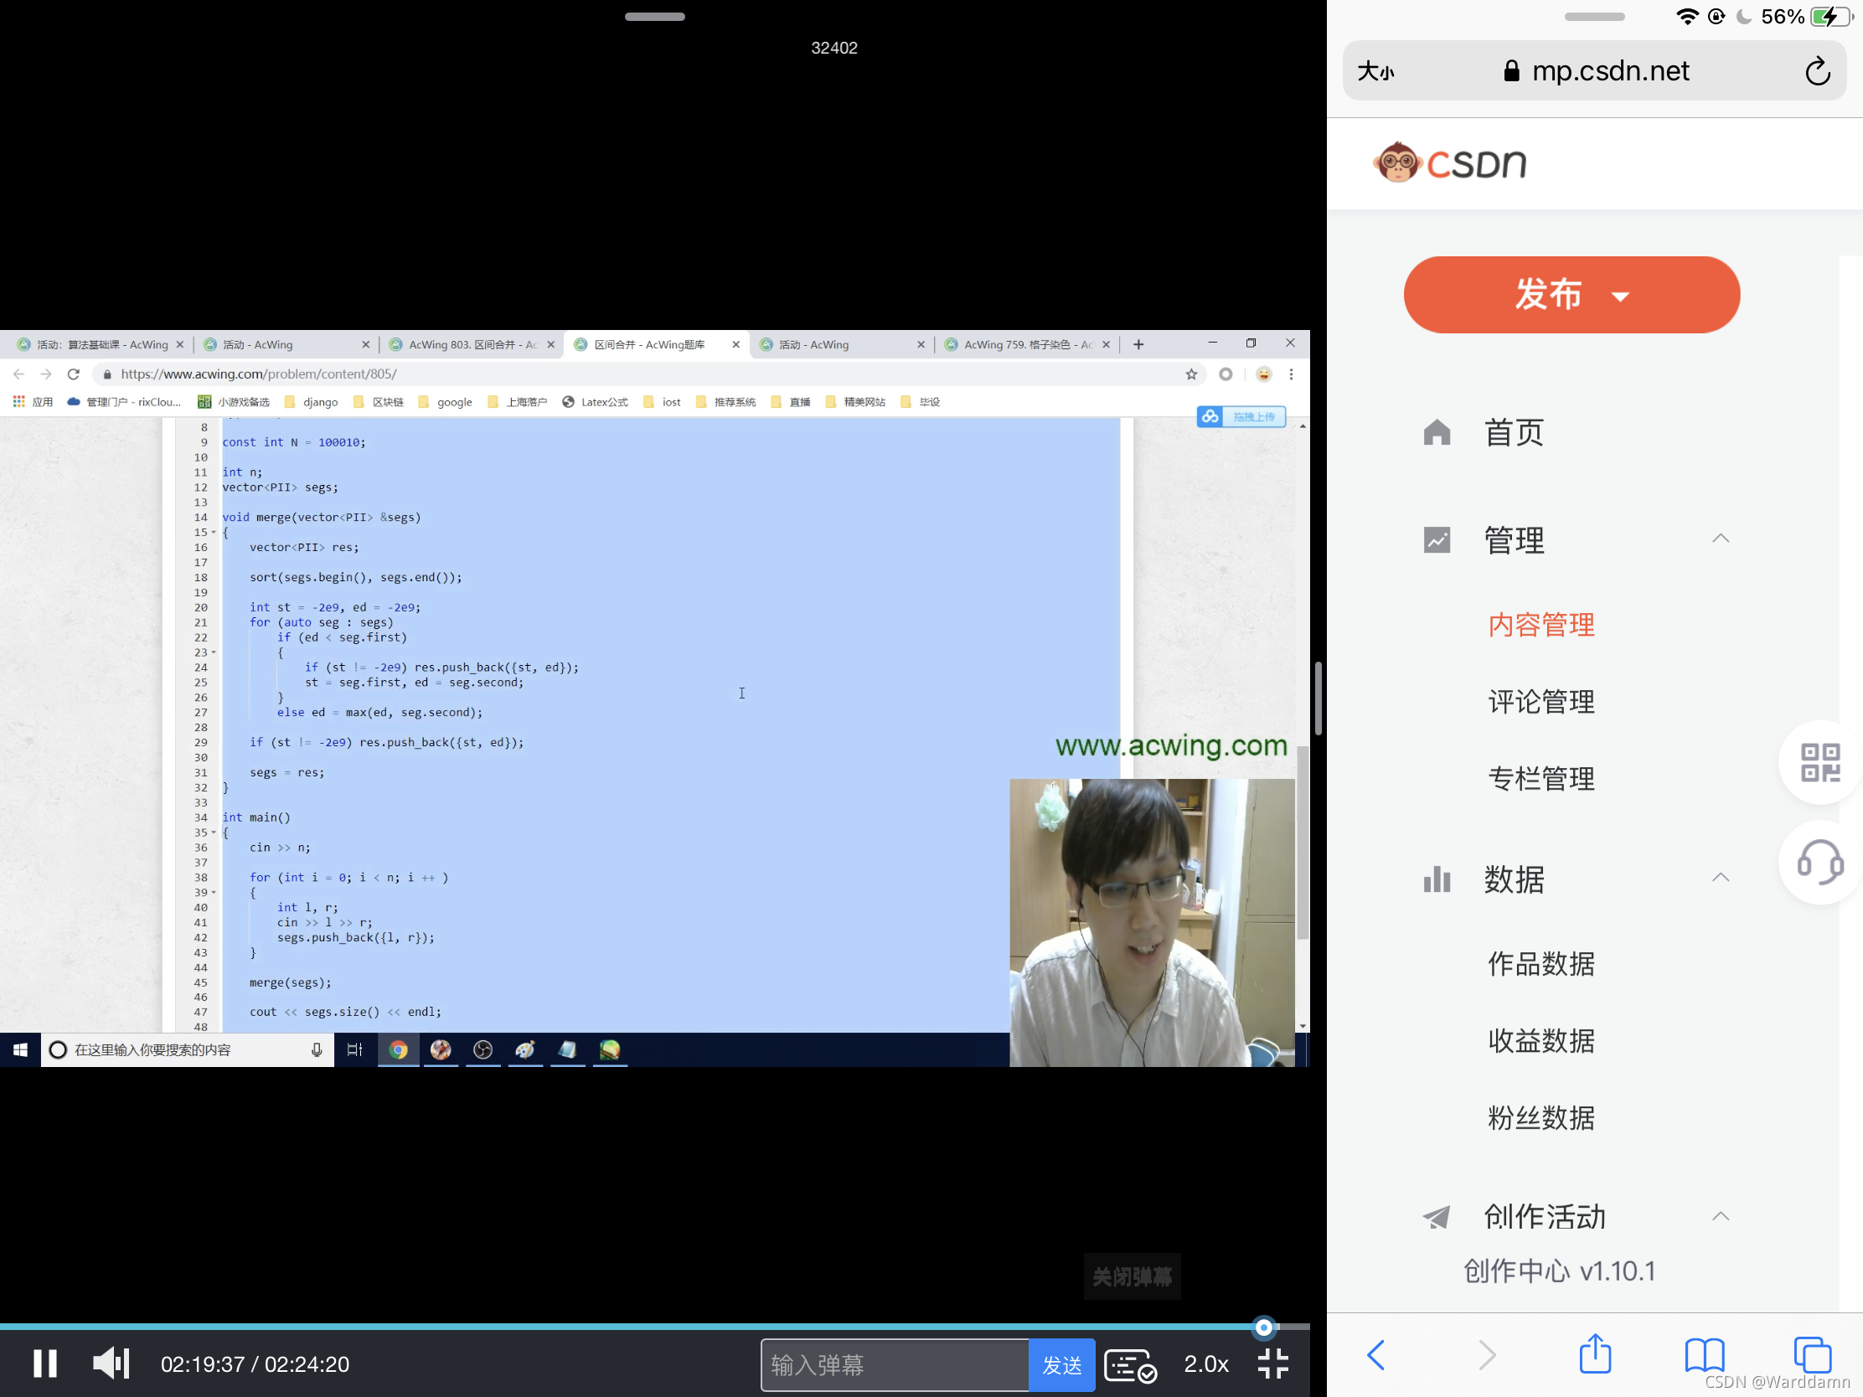Bookmark page with the star icon
This screenshot has height=1397, width=1863.
[x=1191, y=374]
